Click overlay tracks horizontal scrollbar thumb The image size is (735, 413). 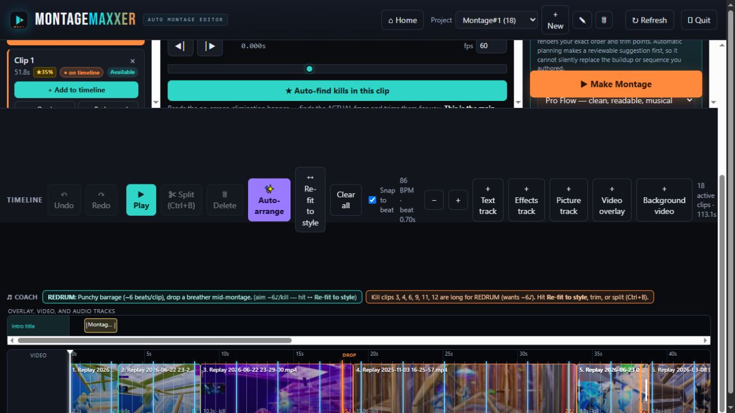point(155,340)
